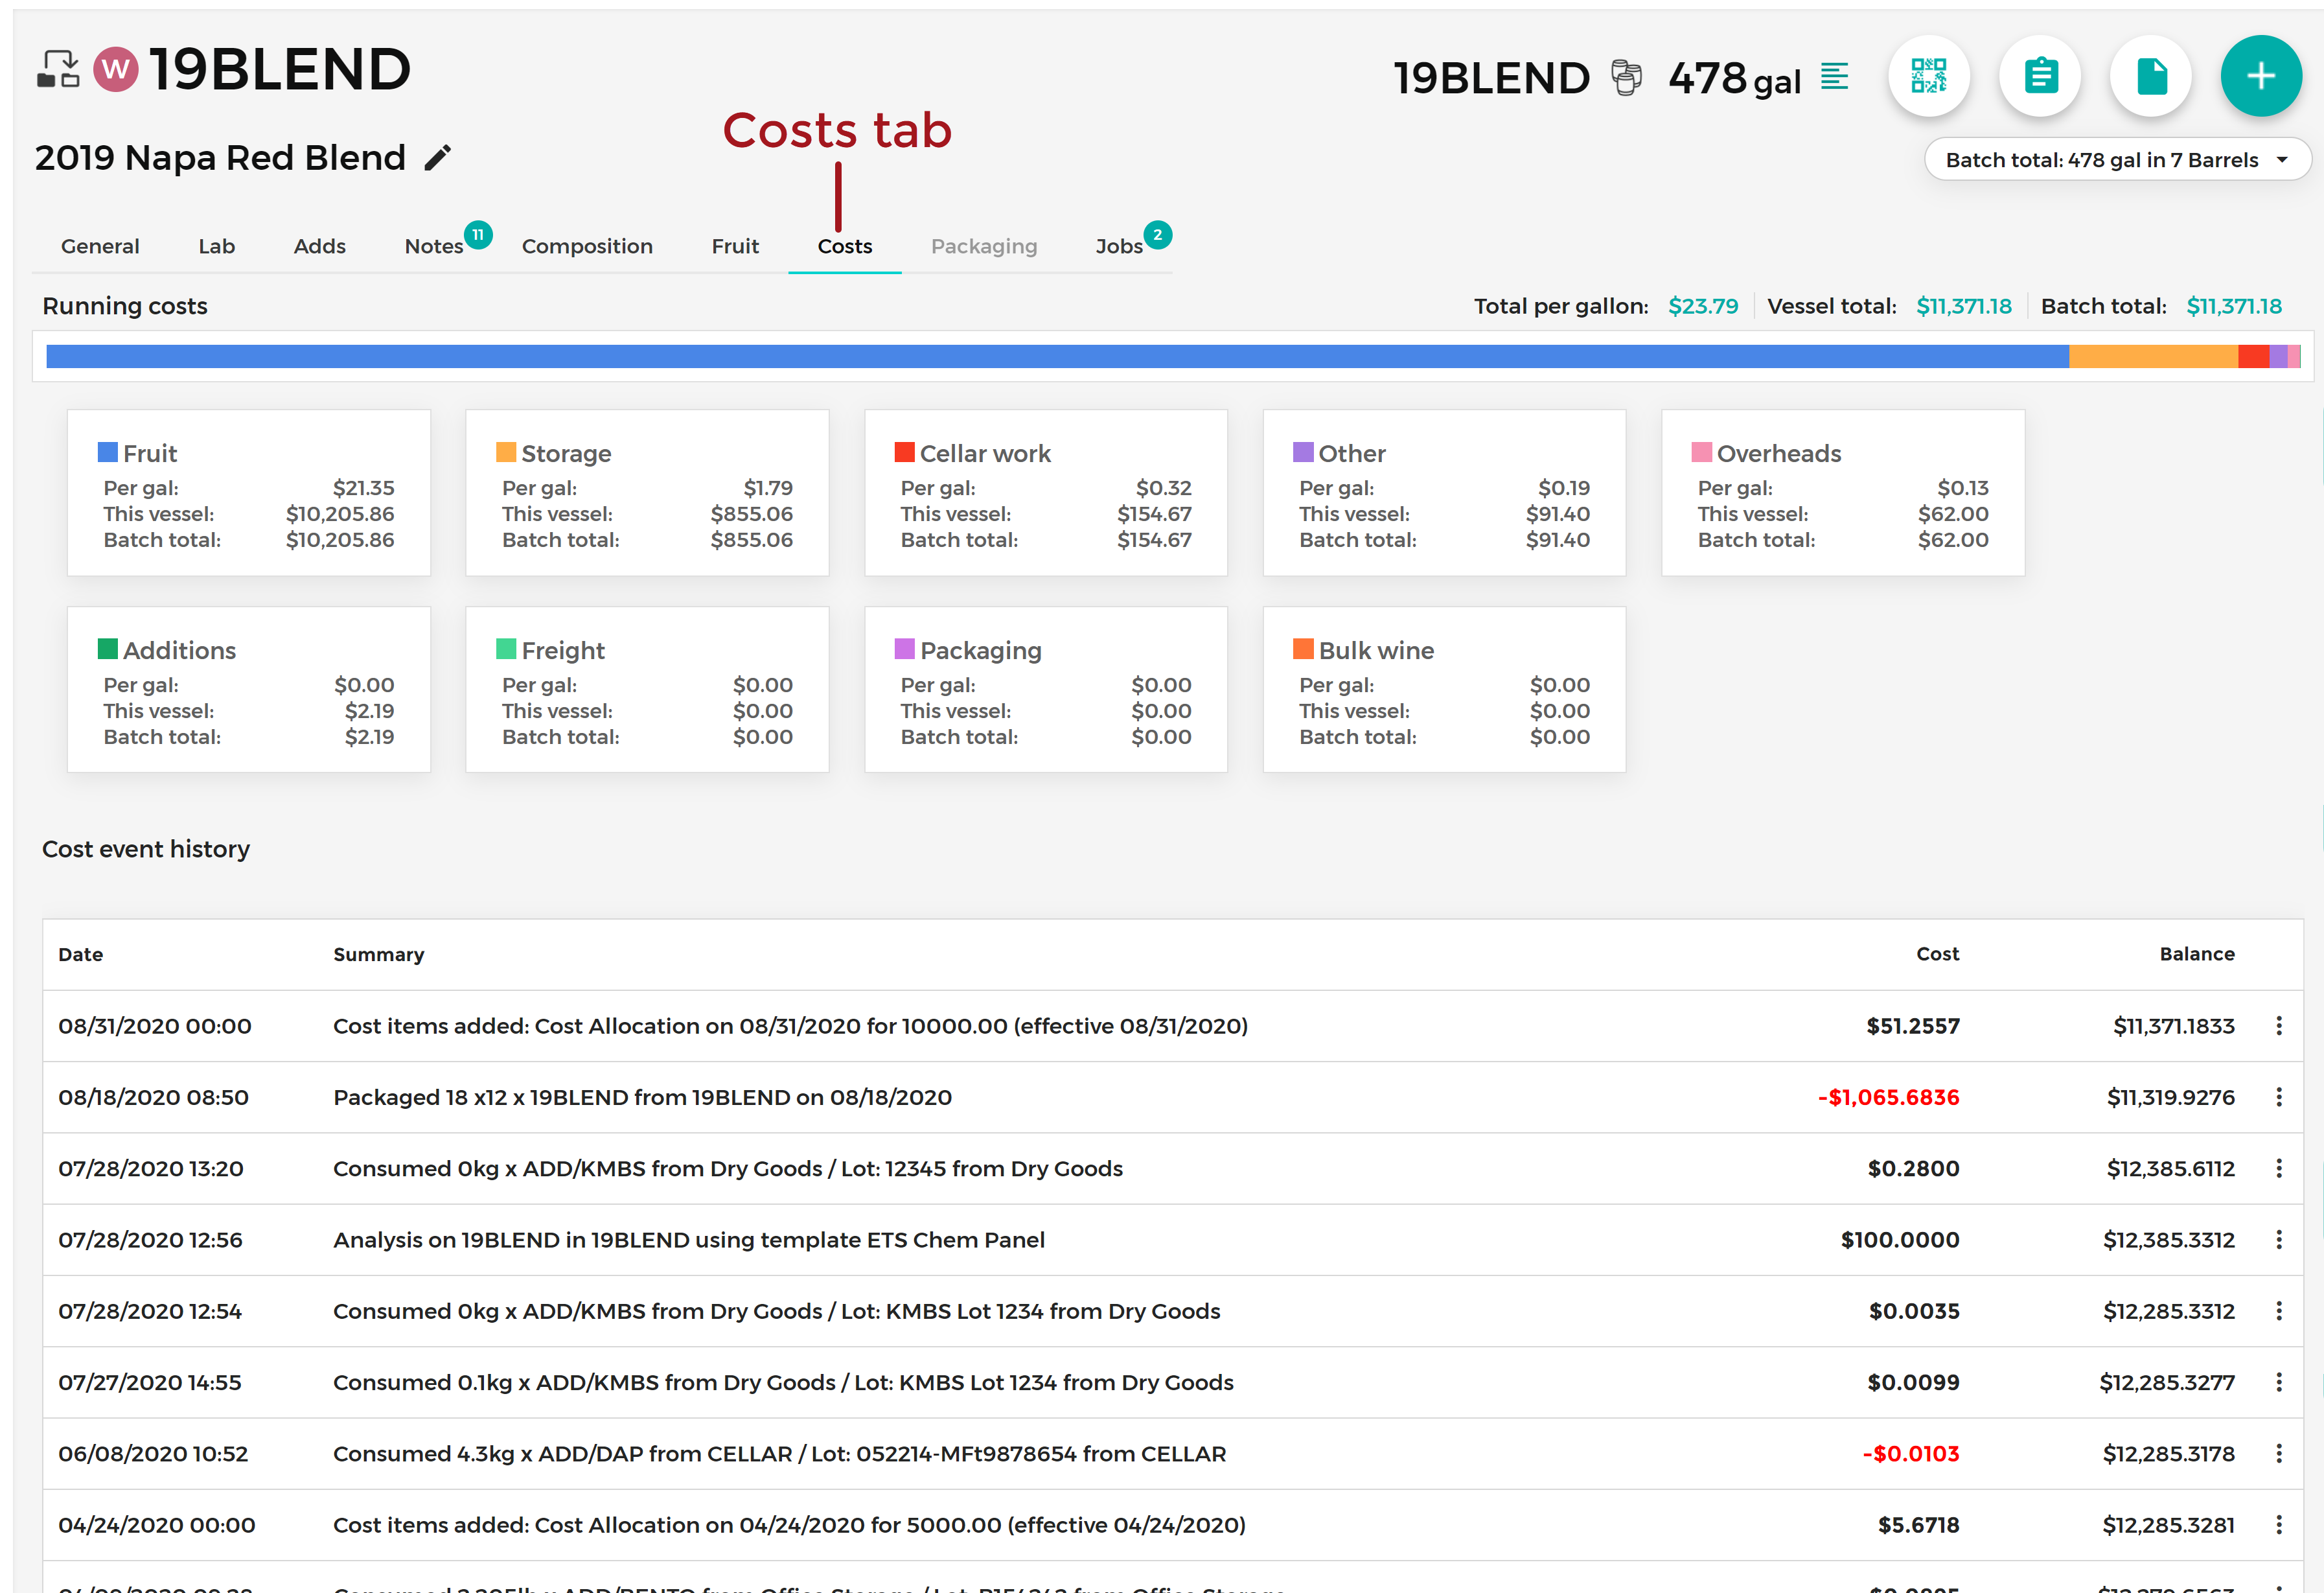This screenshot has width=2324, height=1593.
Task: Click the $100.0000 analysis cost value
Action: pyautogui.click(x=1900, y=1240)
